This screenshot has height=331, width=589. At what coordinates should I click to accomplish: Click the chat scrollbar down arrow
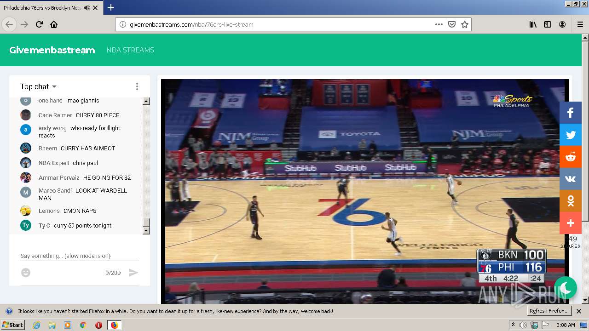point(146,231)
